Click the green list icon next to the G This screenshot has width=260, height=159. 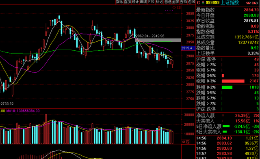[203, 3]
